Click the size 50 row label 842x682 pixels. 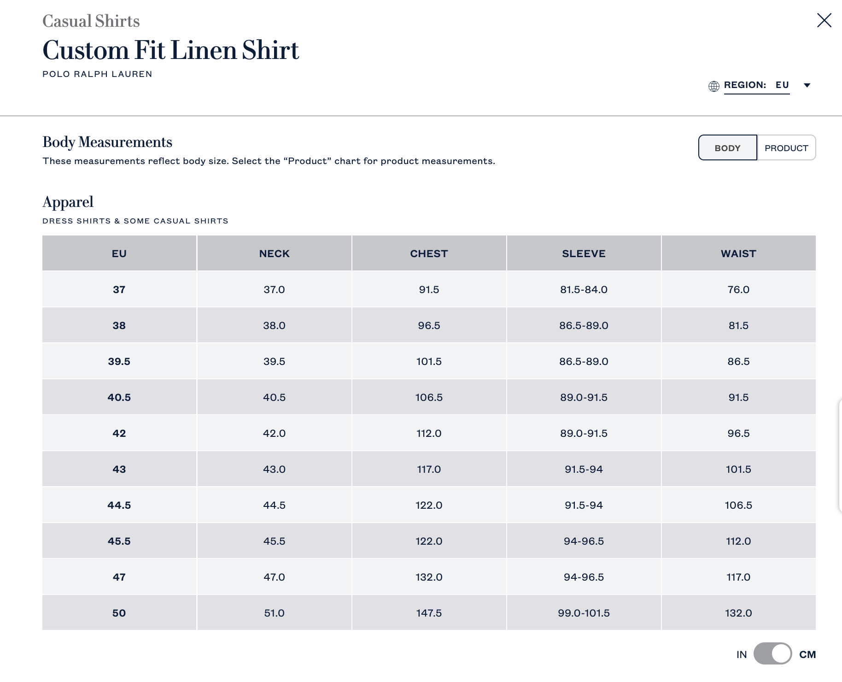click(x=119, y=613)
